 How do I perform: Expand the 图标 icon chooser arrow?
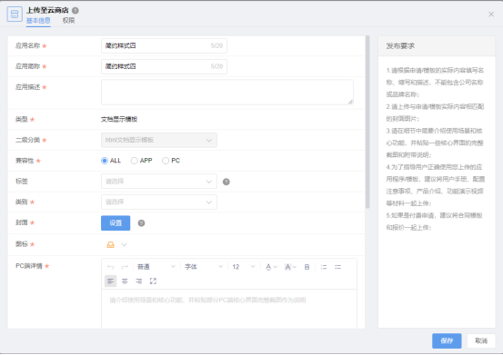pos(125,245)
